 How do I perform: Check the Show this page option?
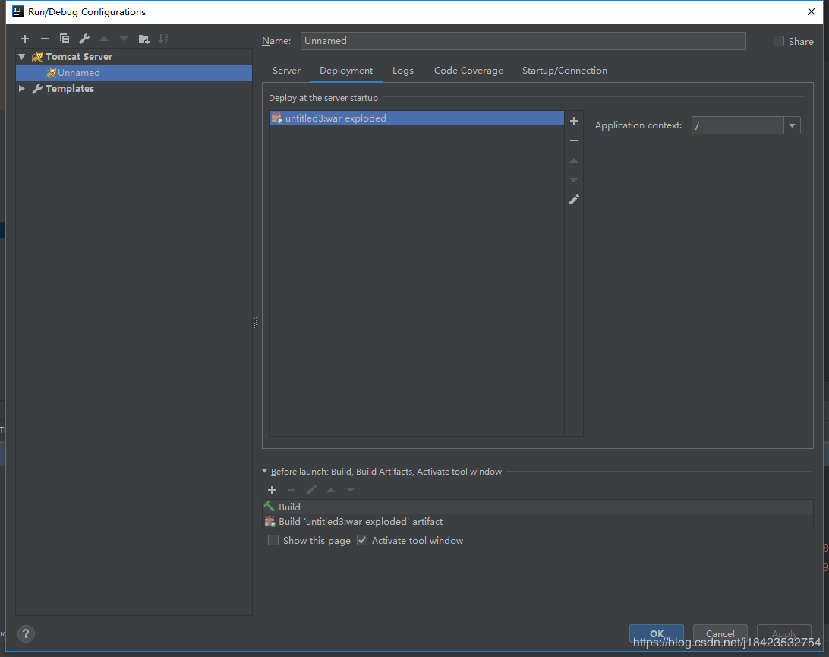pos(273,541)
